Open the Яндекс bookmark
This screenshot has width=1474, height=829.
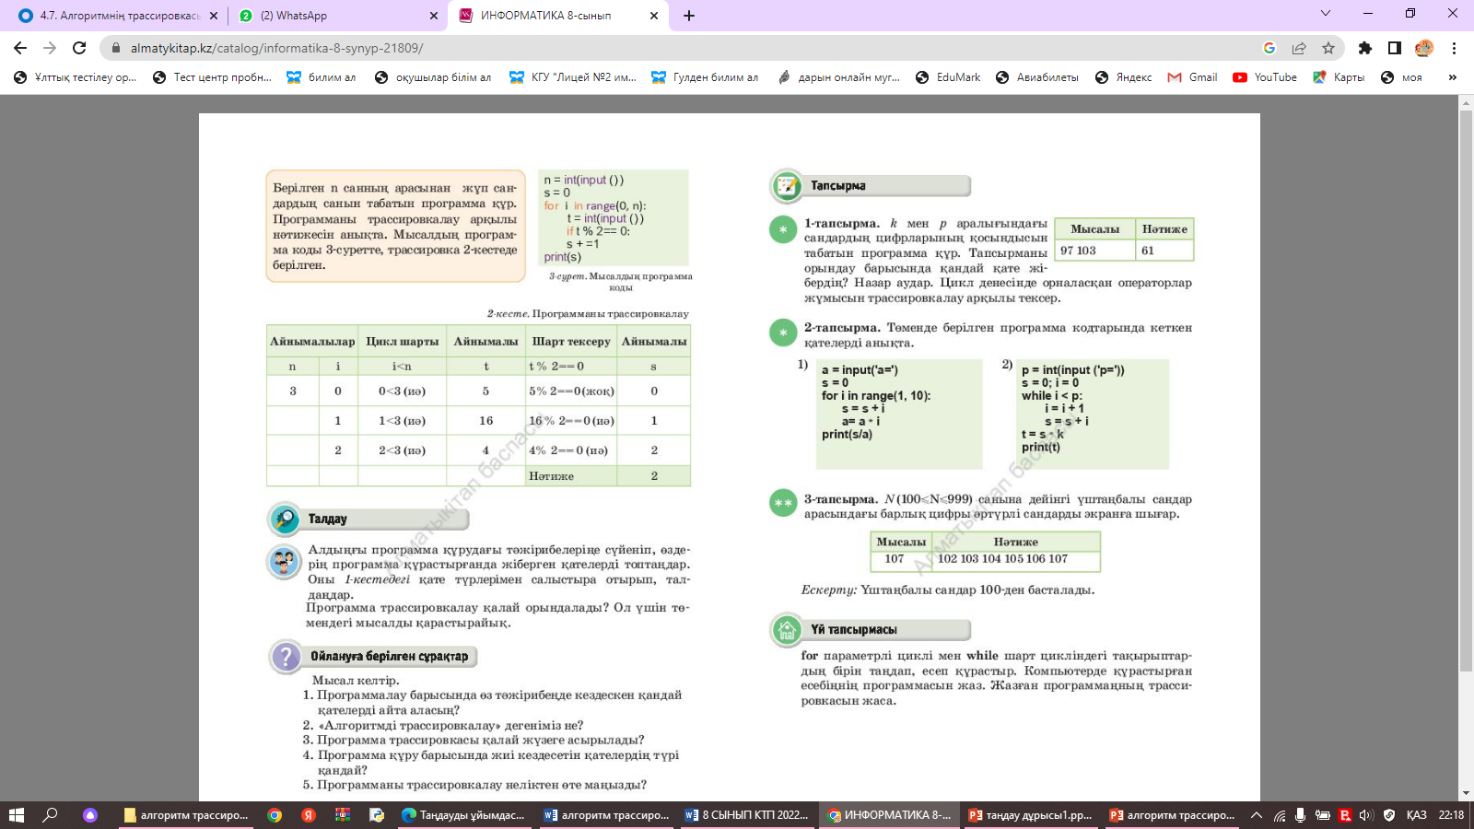[x=1123, y=77]
